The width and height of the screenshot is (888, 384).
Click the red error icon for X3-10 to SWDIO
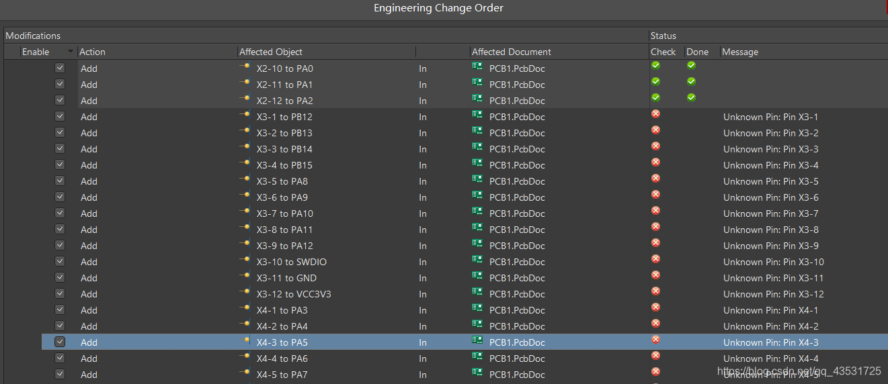[x=655, y=258]
